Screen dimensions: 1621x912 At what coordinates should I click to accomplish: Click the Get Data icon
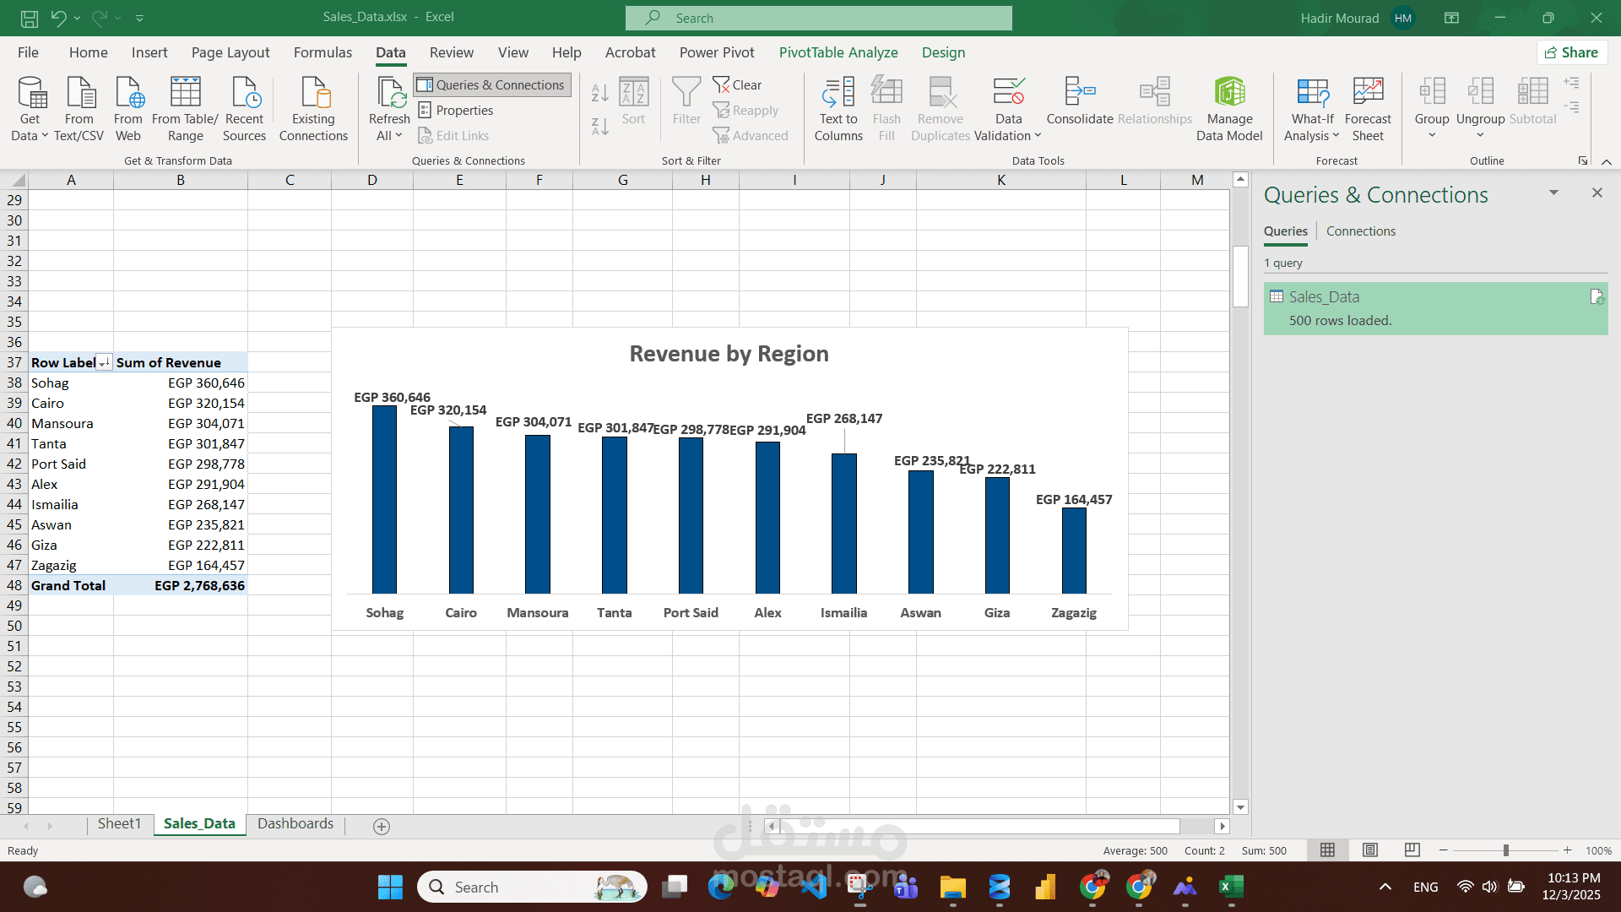31,93
